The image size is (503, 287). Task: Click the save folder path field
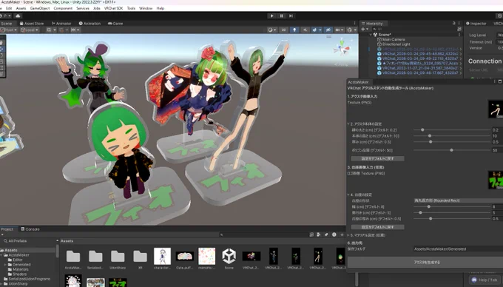click(x=458, y=249)
